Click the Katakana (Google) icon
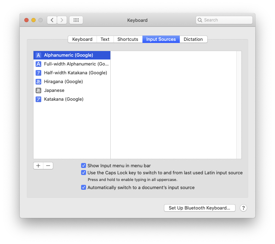Image resolution: width=275 pixels, height=244 pixels. pos(38,99)
